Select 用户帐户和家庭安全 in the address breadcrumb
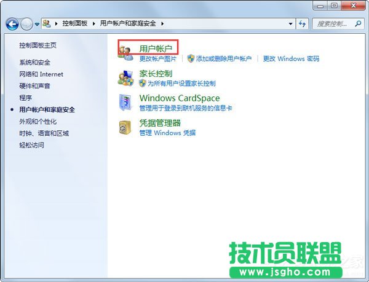The image size is (369, 282). click(x=128, y=23)
